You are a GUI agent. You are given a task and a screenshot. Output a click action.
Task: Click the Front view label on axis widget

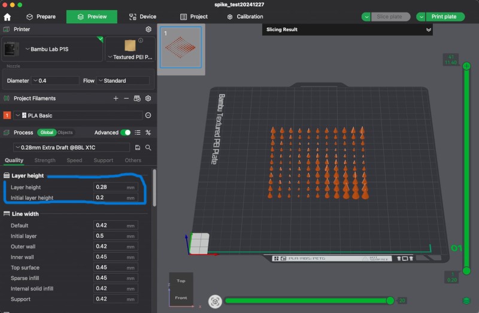(x=181, y=297)
